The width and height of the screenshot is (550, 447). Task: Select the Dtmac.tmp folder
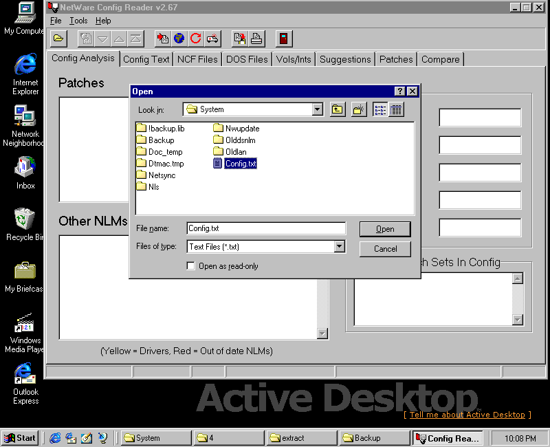[160, 164]
